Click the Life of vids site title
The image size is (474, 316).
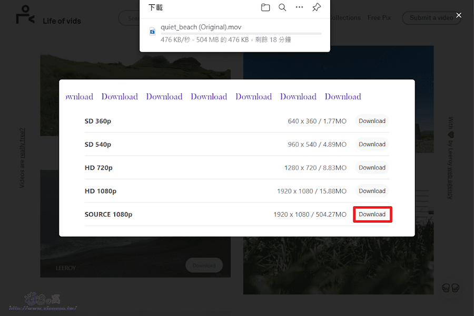pyautogui.click(x=62, y=21)
